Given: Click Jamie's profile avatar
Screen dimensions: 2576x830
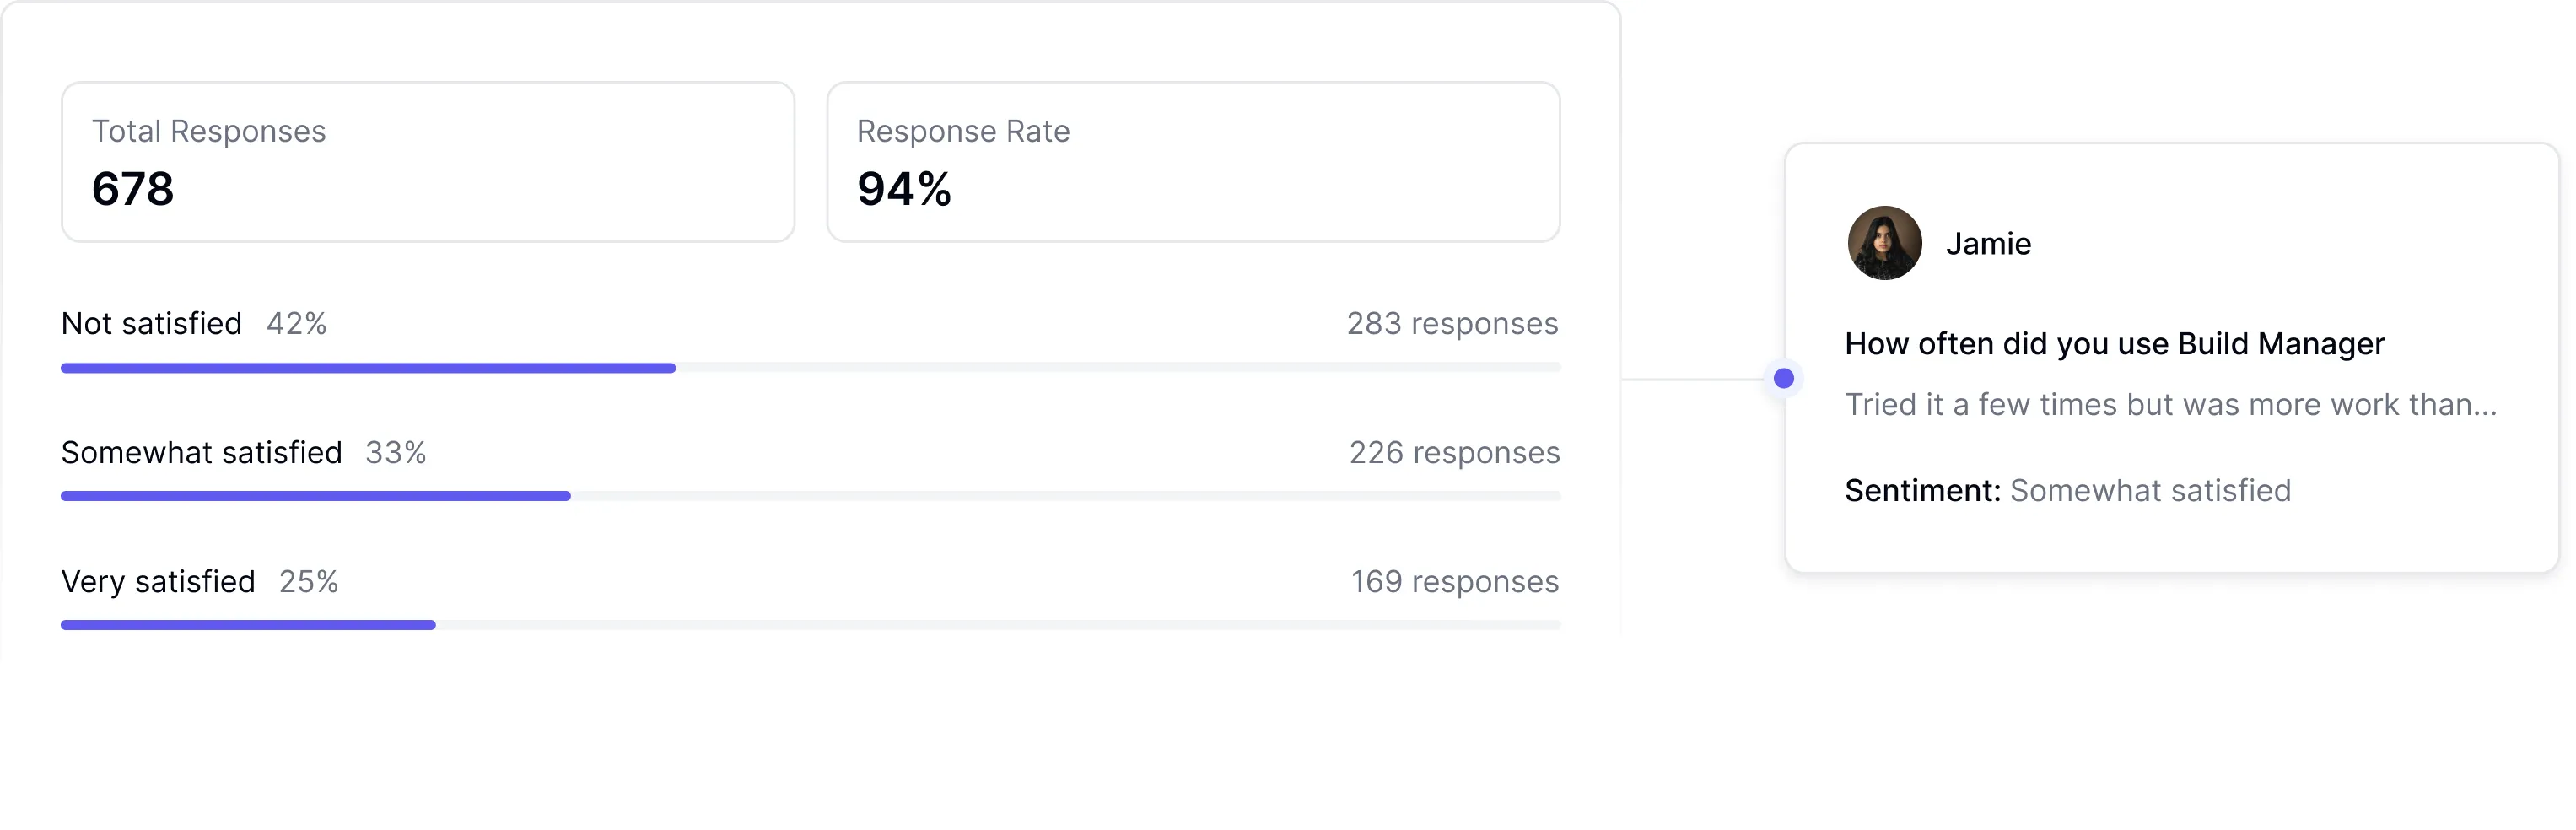Looking at the screenshot, I should pos(1884,243).
